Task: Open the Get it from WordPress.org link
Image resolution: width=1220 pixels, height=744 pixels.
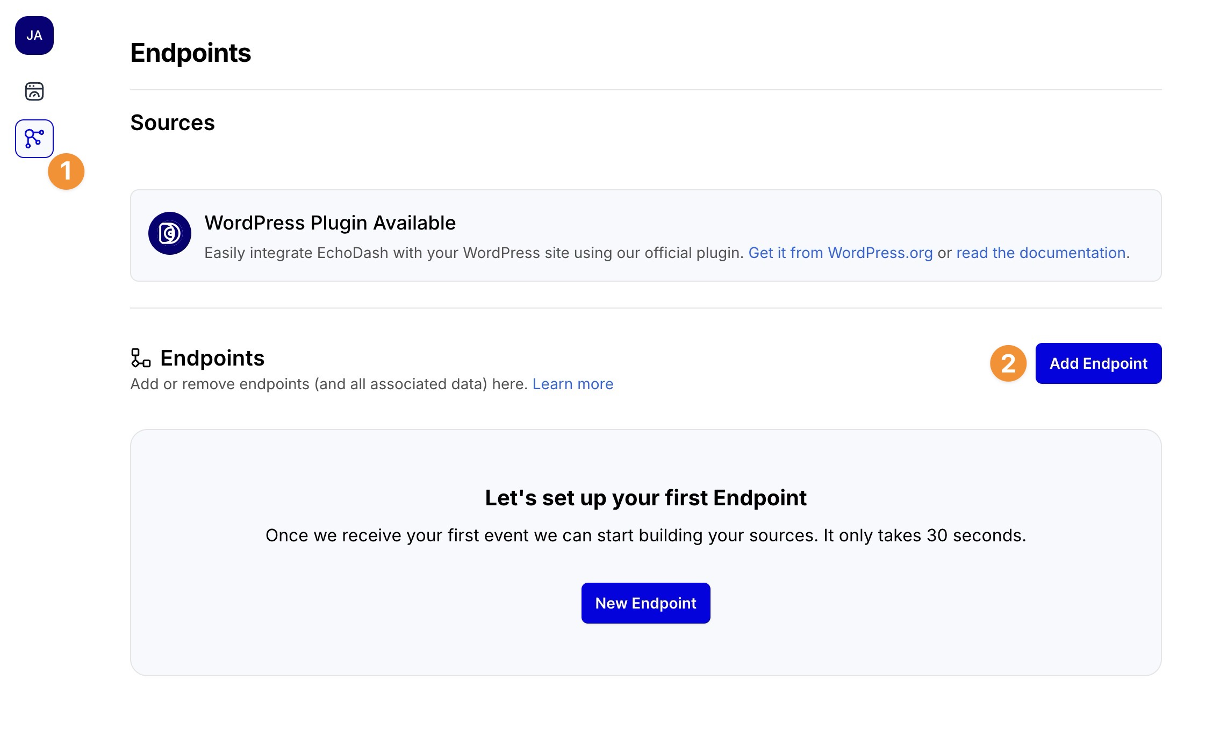Action: pyautogui.click(x=841, y=253)
